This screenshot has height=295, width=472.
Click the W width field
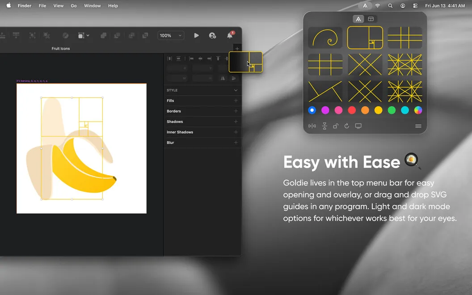pos(177,78)
